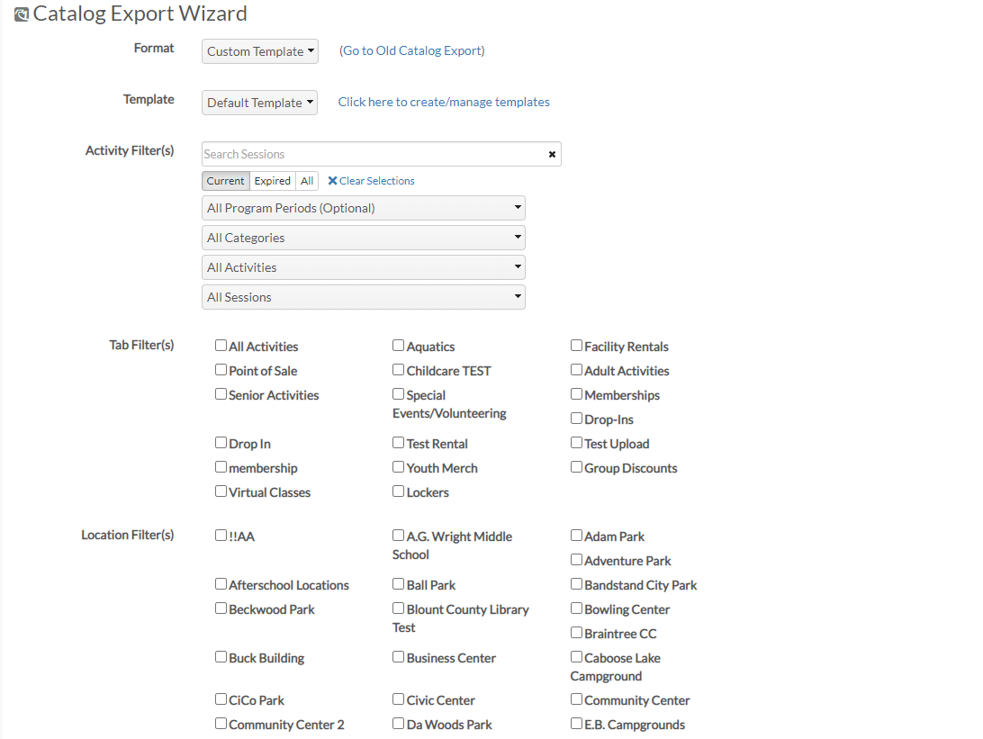
Task: Open the Format Custom Template dropdown
Action: 259,51
